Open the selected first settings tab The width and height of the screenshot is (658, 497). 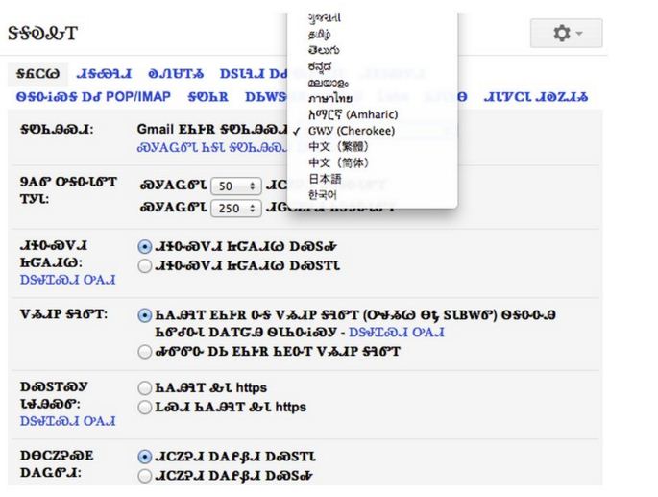point(37,74)
